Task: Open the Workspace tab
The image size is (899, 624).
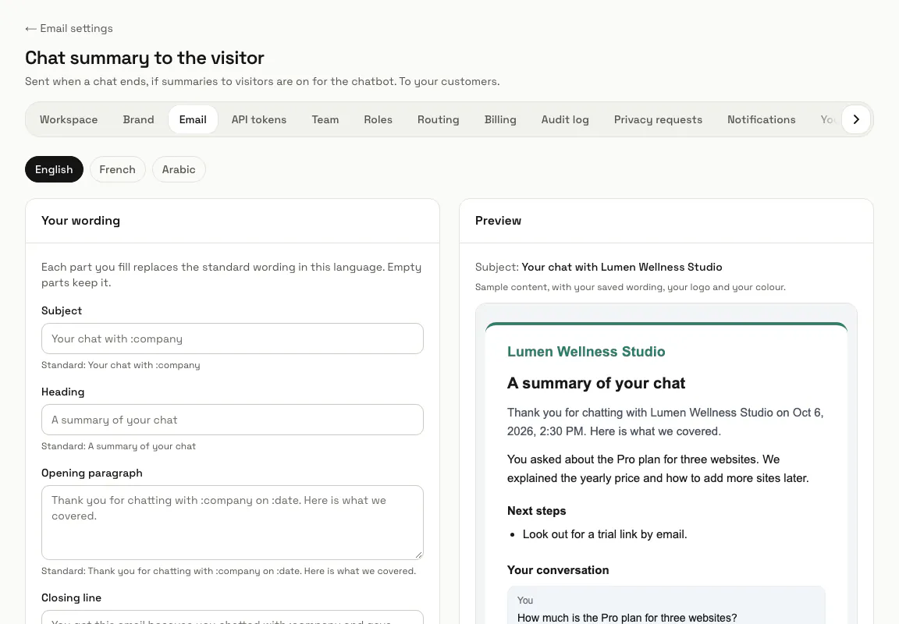Action: (x=69, y=119)
